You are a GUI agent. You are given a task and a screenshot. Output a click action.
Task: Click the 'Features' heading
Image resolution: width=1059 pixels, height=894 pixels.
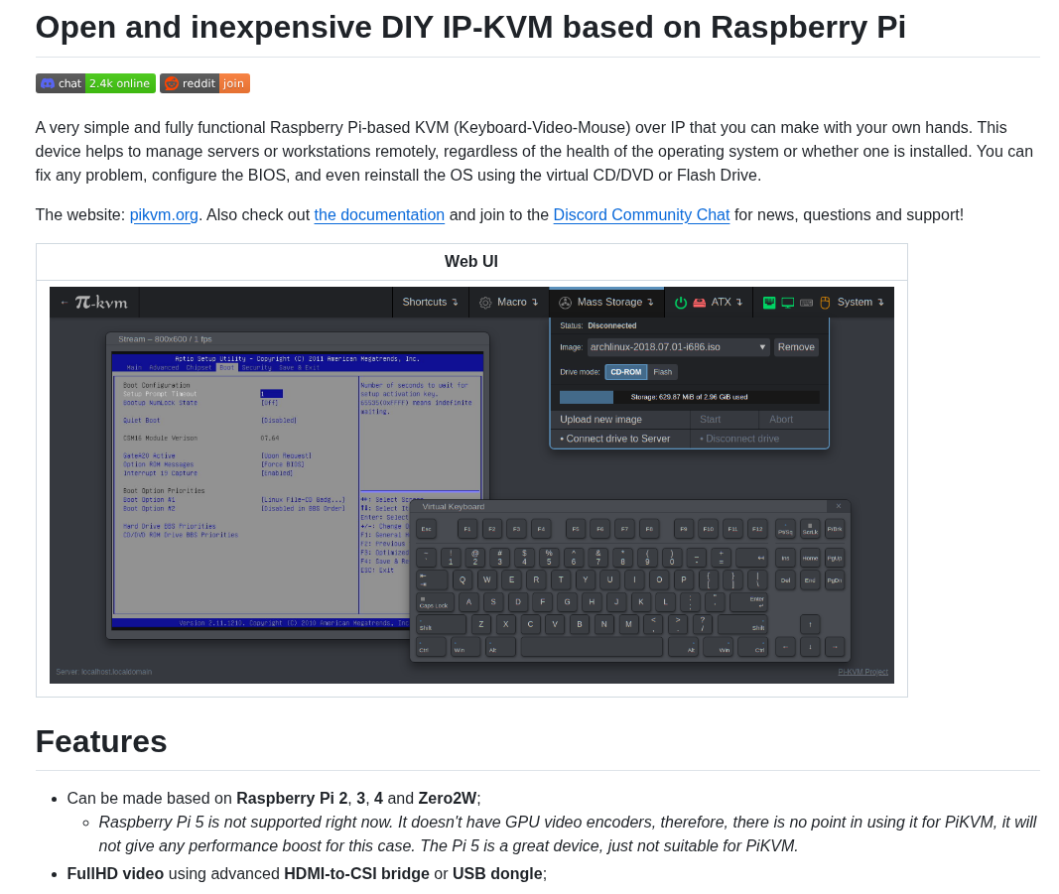101,741
